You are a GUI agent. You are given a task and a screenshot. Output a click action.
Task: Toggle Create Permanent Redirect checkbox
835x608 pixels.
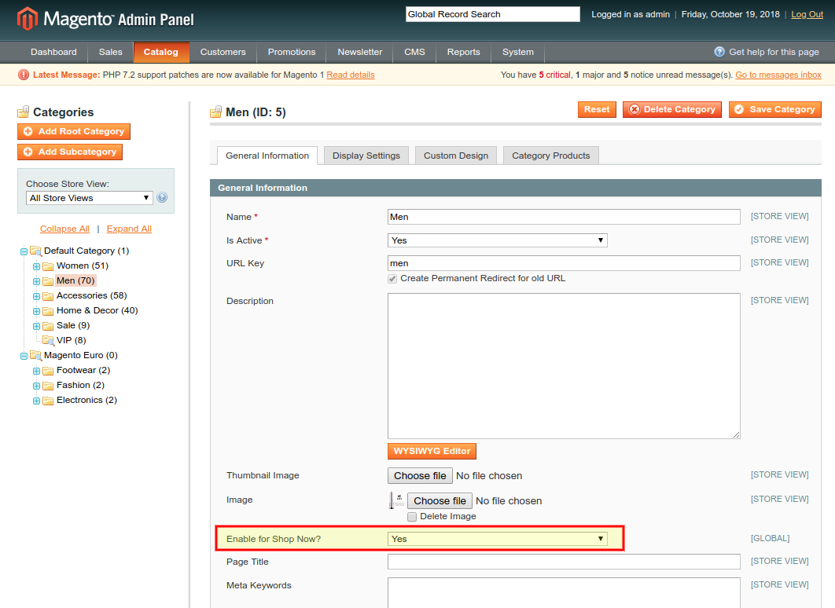392,279
